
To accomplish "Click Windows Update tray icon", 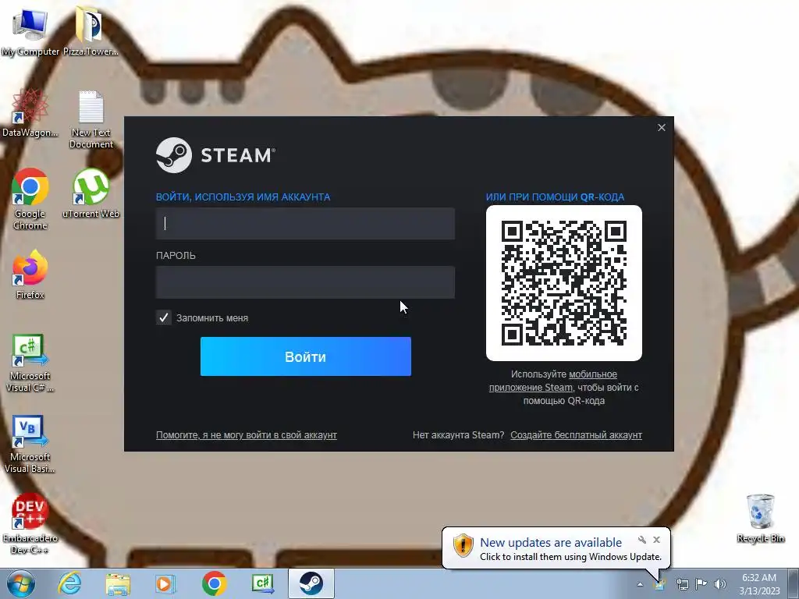I will tap(660, 584).
